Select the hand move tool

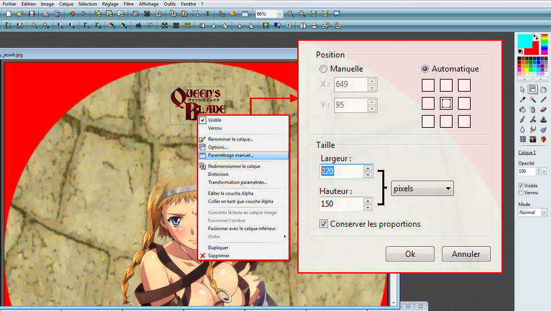544,90
